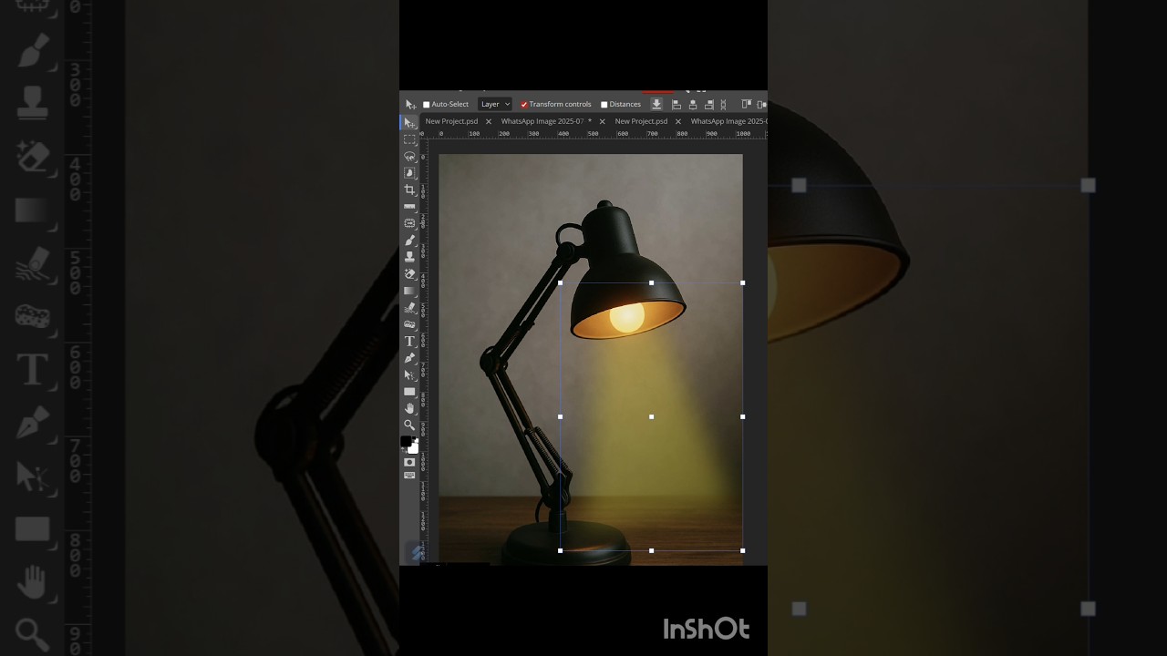Select the Spot Healing tool
The height and width of the screenshot is (656, 1167).
409,223
